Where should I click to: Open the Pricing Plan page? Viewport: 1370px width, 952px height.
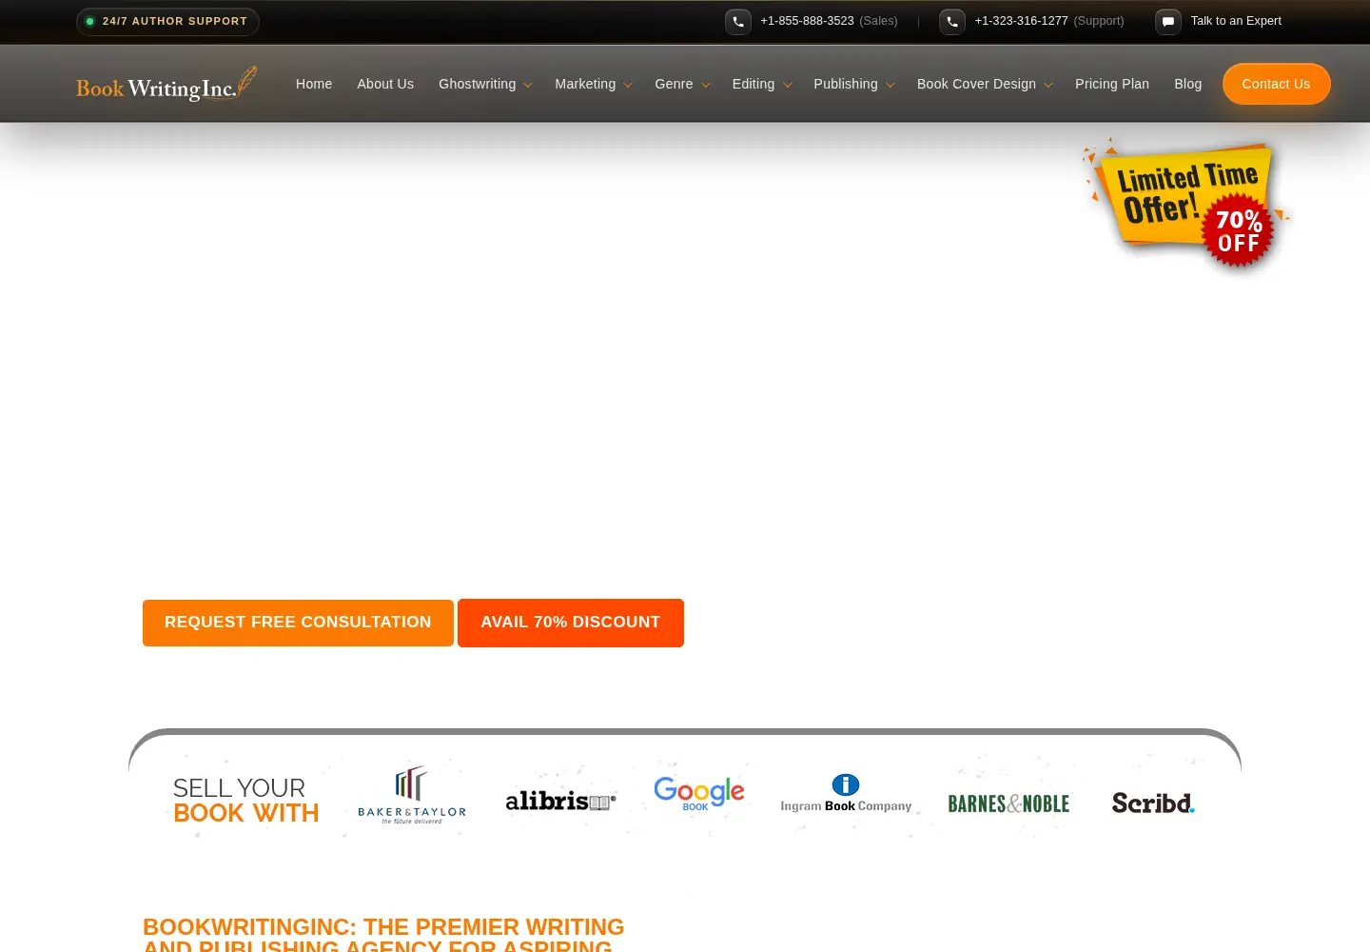coord(1112,84)
